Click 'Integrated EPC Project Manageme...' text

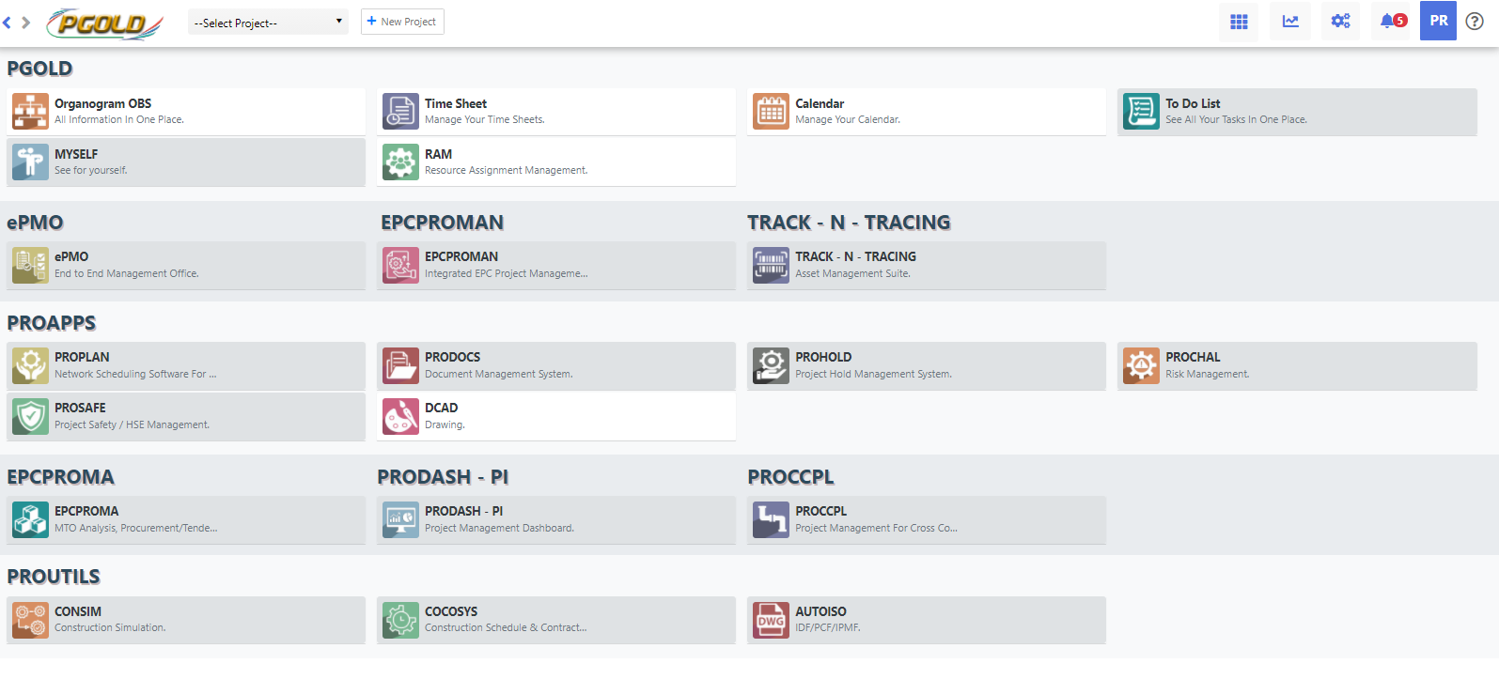pyautogui.click(x=506, y=273)
